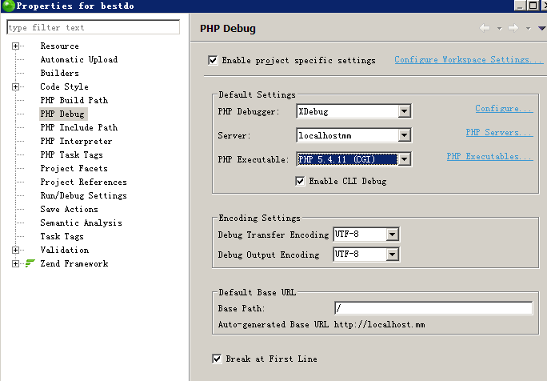547x381 pixels.
Task: Select Builders in the tree
Action: pos(60,73)
